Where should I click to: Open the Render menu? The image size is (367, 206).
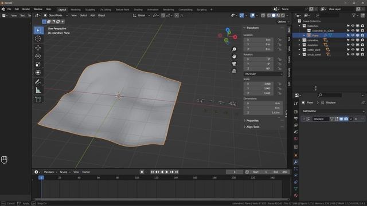[26, 9]
